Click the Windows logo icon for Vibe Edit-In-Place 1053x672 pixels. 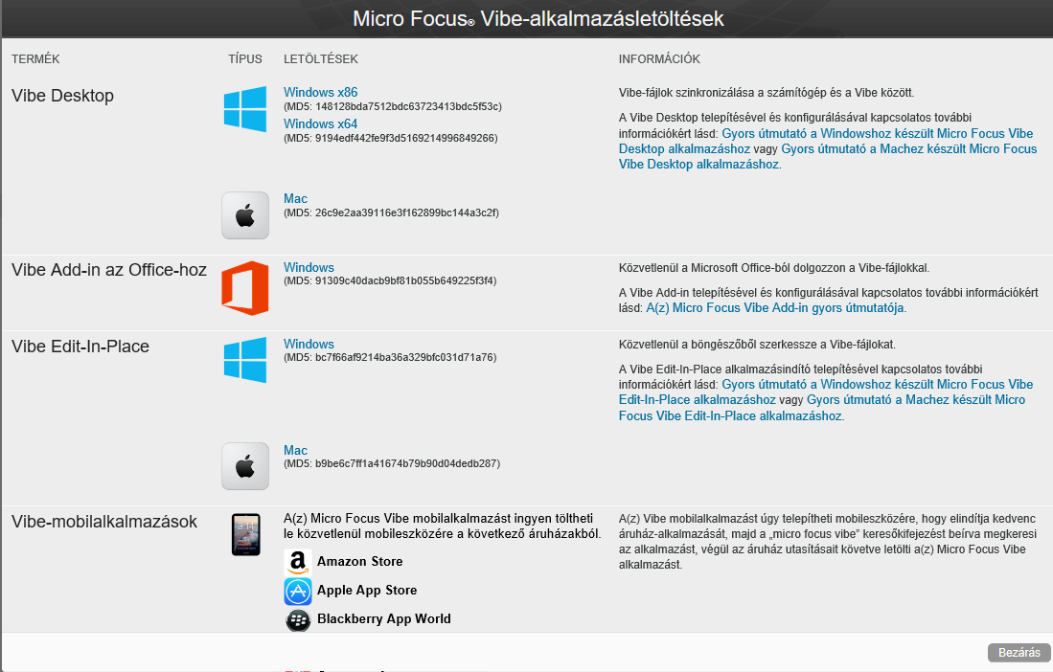[x=245, y=359]
